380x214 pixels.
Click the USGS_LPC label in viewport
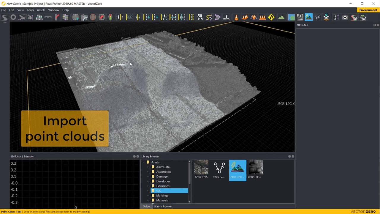285,104
